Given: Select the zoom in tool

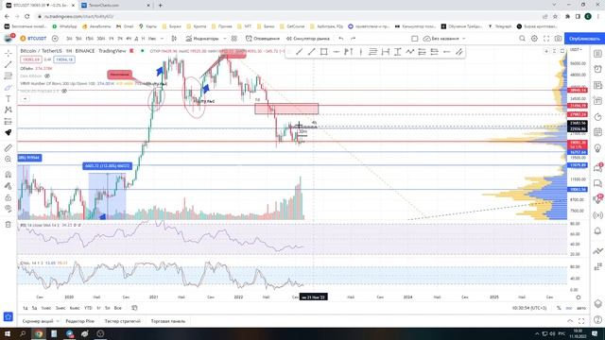Looking at the screenshot, I should 9,160.
